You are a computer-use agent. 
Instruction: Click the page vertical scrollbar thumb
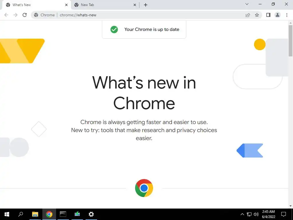click(x=290, y=41)
